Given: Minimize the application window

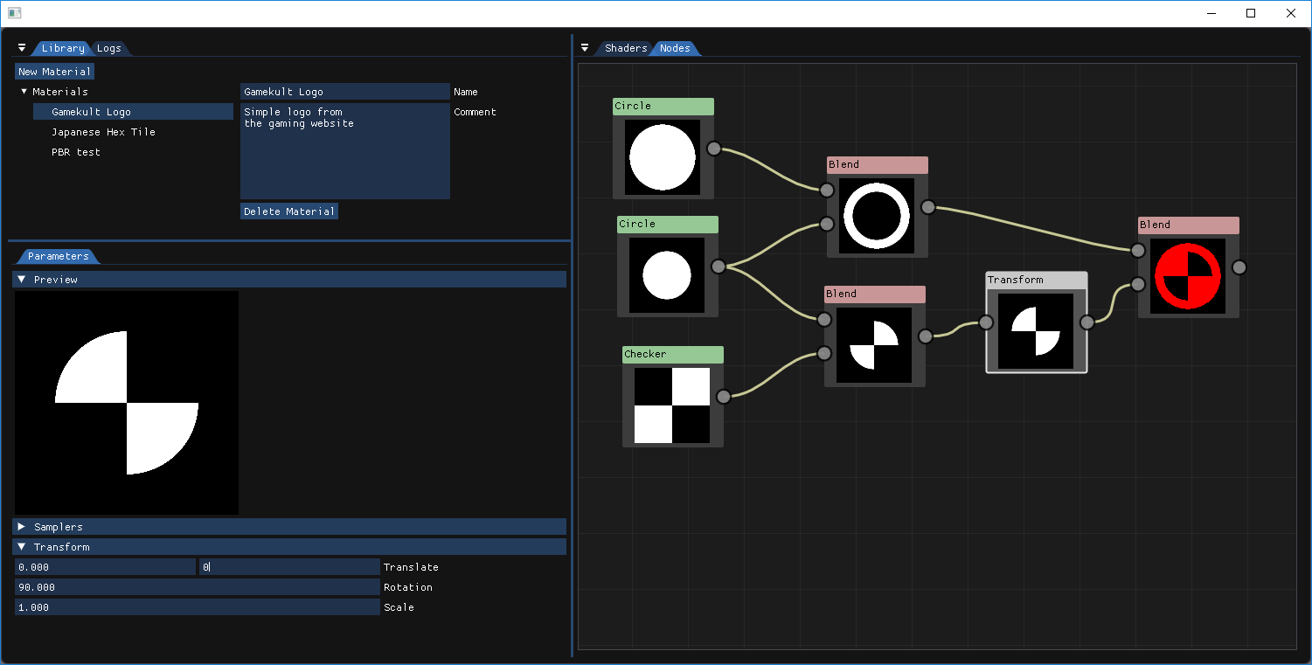Looking at the screenshot, I should point(1211,13).
